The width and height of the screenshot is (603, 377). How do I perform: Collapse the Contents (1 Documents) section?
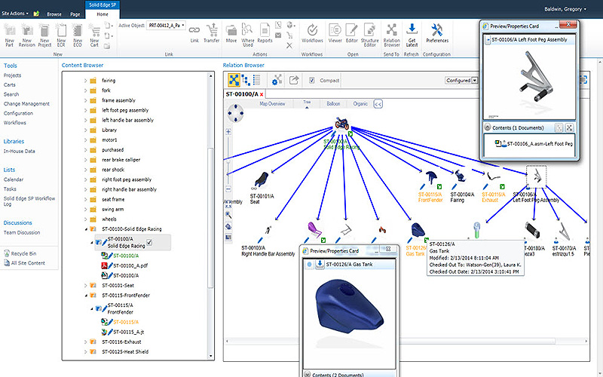pyautogui.click(x=488, y=127)
